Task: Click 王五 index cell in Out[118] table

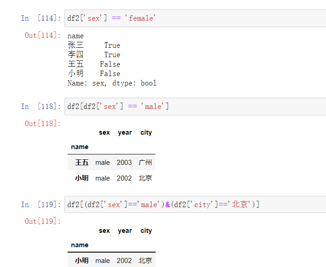Action: tap(82, 163)
